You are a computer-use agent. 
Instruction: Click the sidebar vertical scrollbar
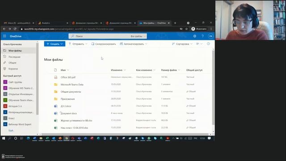37,79
